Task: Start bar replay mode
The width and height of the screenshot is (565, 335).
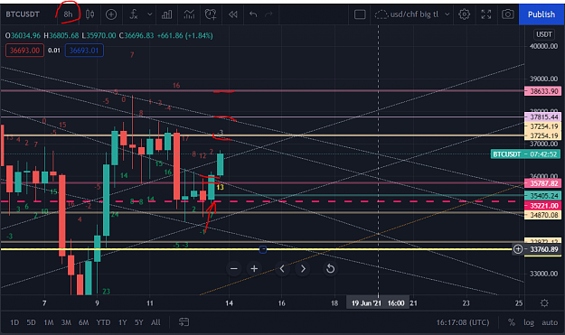Action: point(233,14)
